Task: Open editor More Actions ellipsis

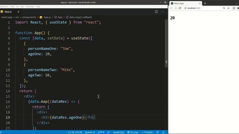Action: [x=163, y=12]
